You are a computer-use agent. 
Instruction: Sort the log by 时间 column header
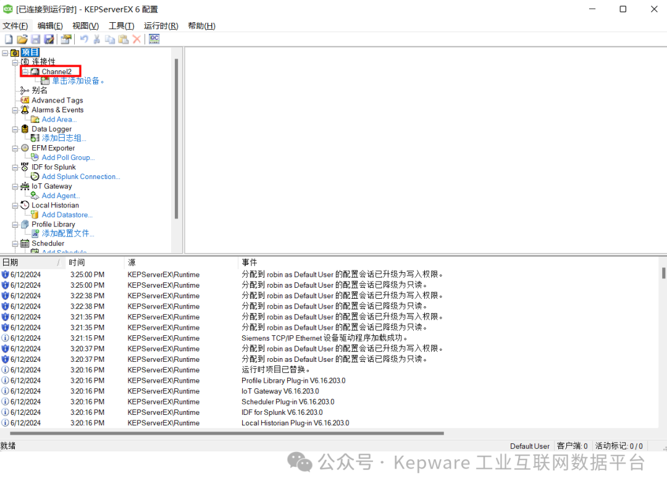(x=95, y=262)
